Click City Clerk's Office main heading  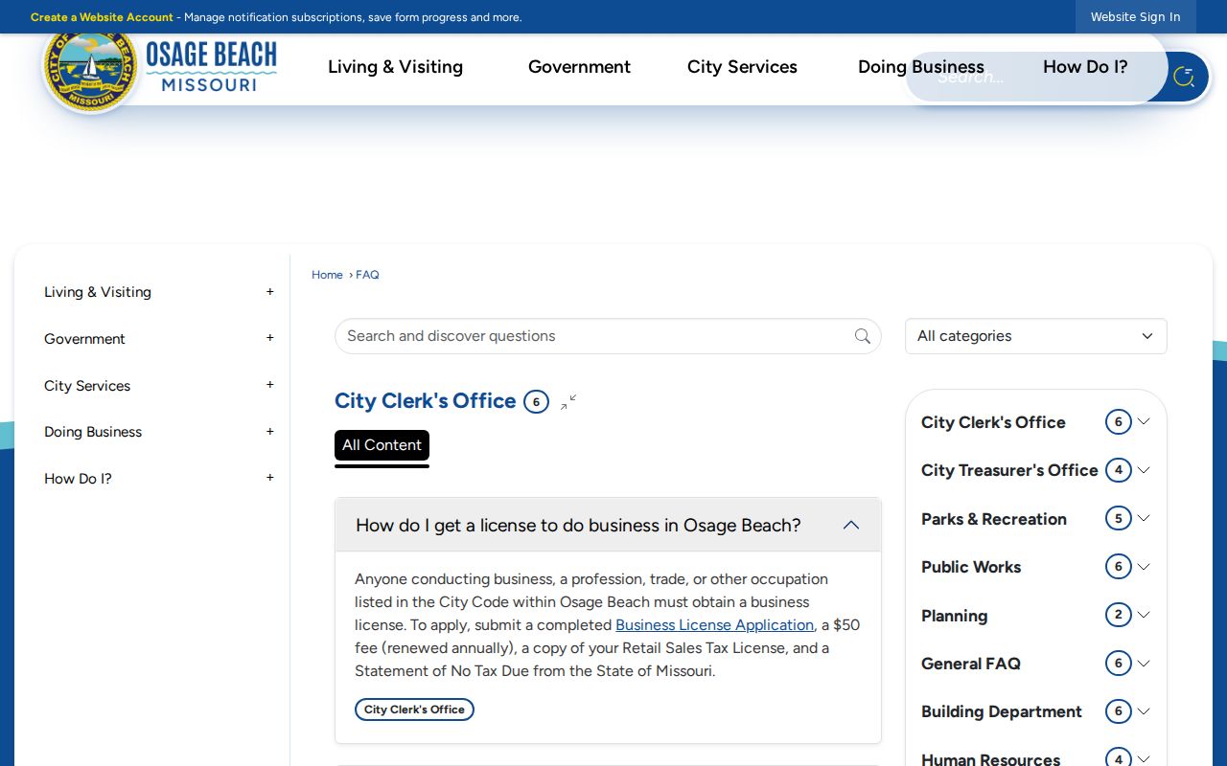point(425,401)
